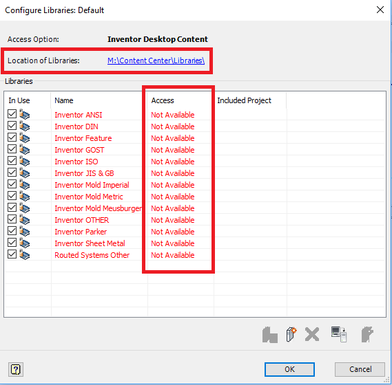Click the library icon beside Inventor GOST

click(x=25, y=149)
